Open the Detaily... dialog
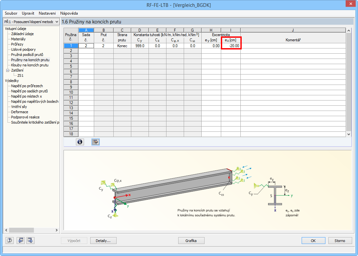 coord(103,241)
